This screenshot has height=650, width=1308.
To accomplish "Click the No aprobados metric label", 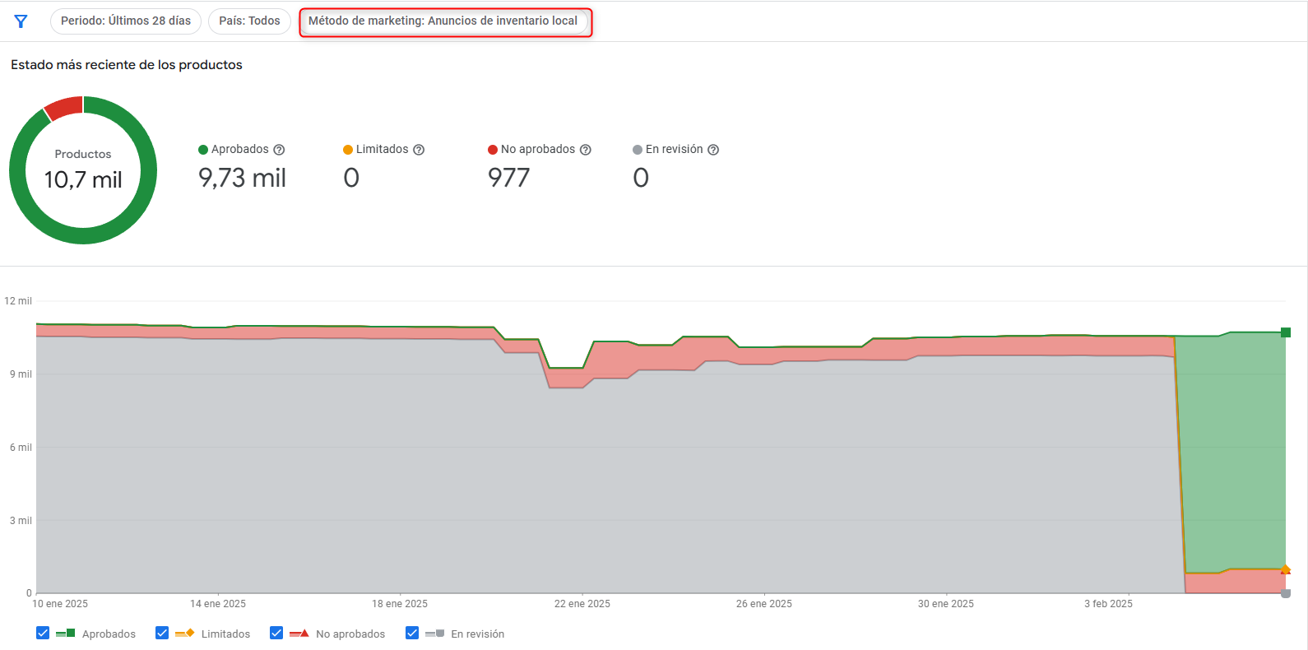I will click(538, 150).
